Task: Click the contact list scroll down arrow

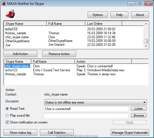Action: tap(146, 46)
